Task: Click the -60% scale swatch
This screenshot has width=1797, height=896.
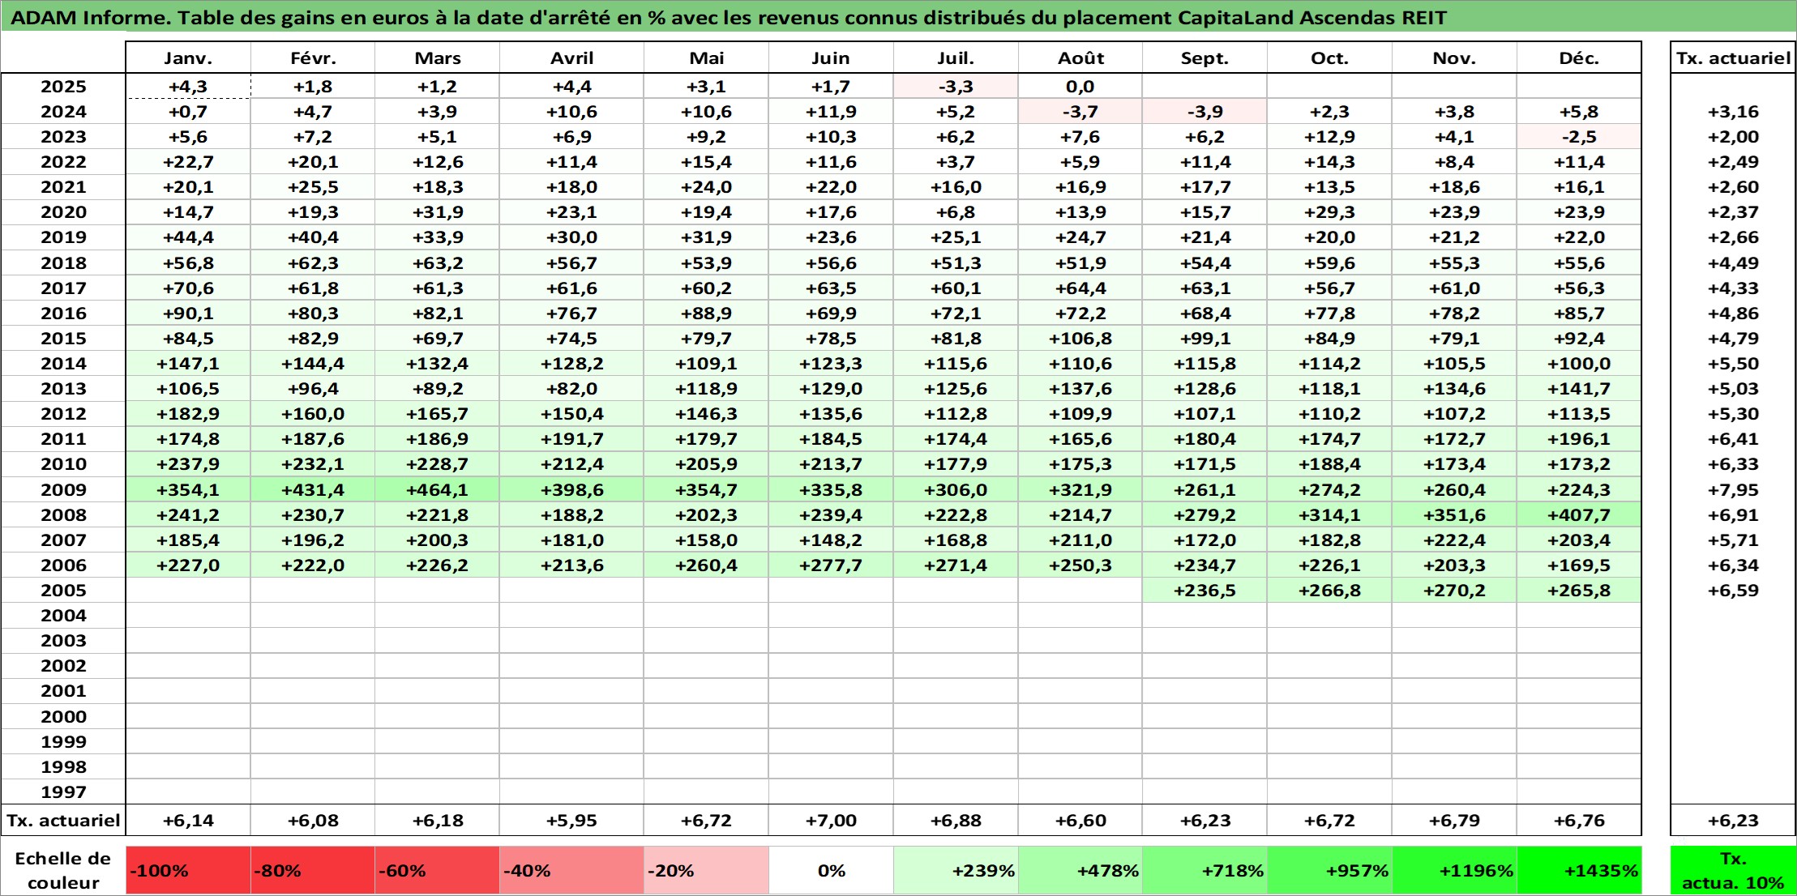Action: [438, 870]
